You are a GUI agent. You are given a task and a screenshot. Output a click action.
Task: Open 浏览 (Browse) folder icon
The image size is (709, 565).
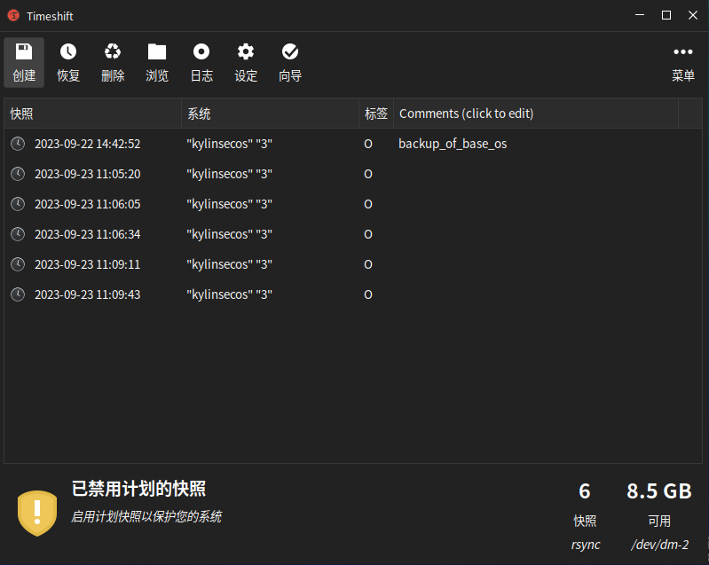(x=157, y=52)
